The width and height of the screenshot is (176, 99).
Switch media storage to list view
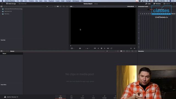coord(61,7)
